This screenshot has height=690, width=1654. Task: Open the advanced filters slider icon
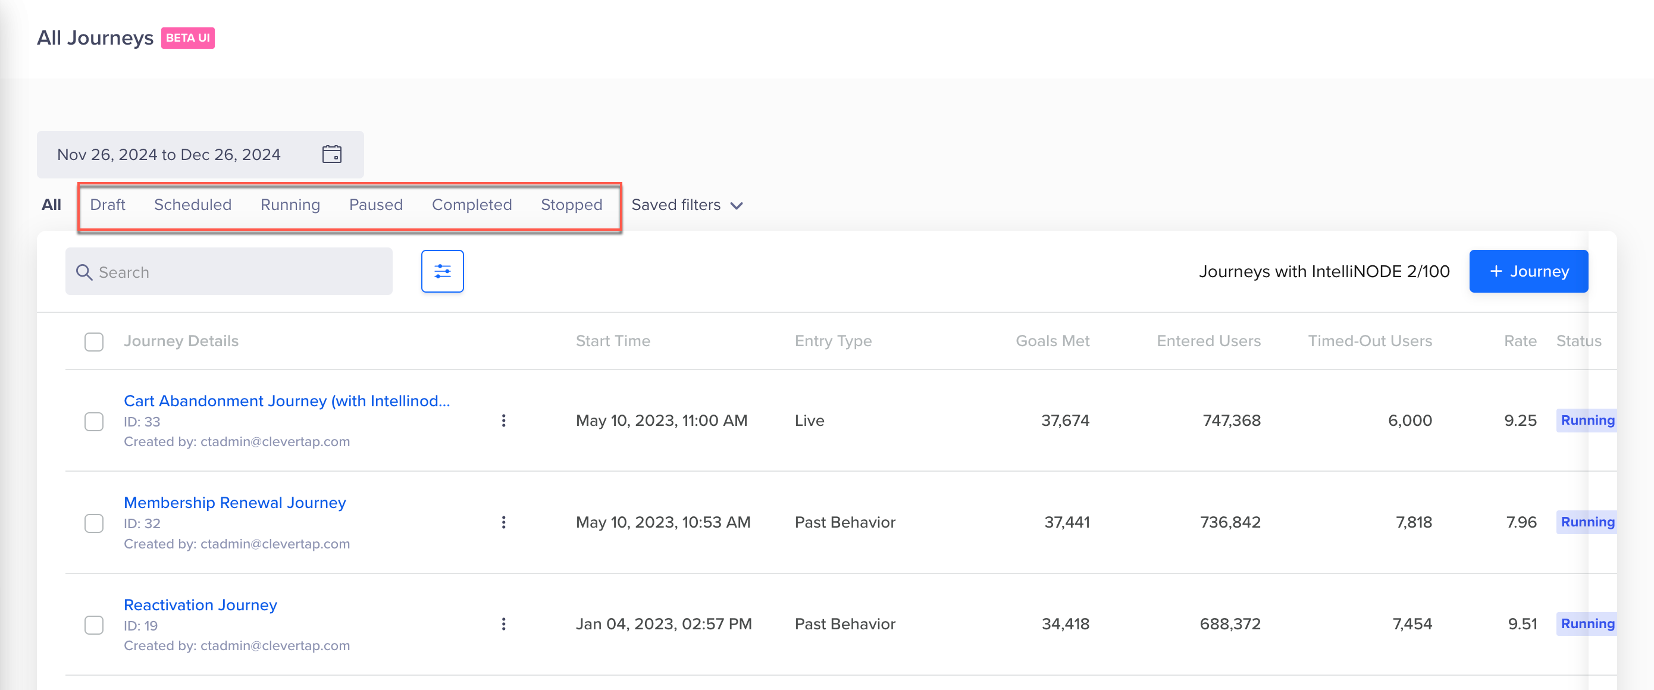point(443,271)
